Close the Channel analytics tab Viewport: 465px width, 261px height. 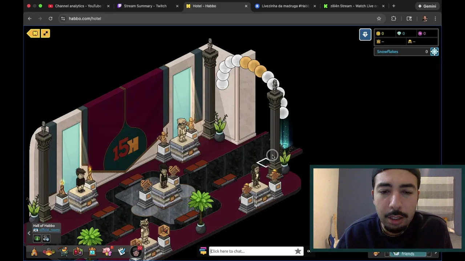(x=108, y=6)
